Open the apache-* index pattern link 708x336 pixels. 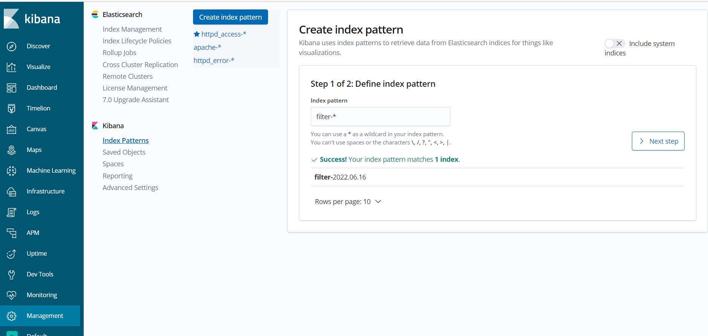pos(207,48)
